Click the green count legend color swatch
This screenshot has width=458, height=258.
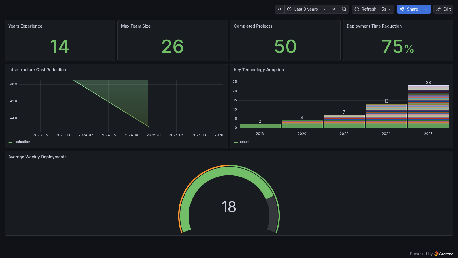pos(236,142)
